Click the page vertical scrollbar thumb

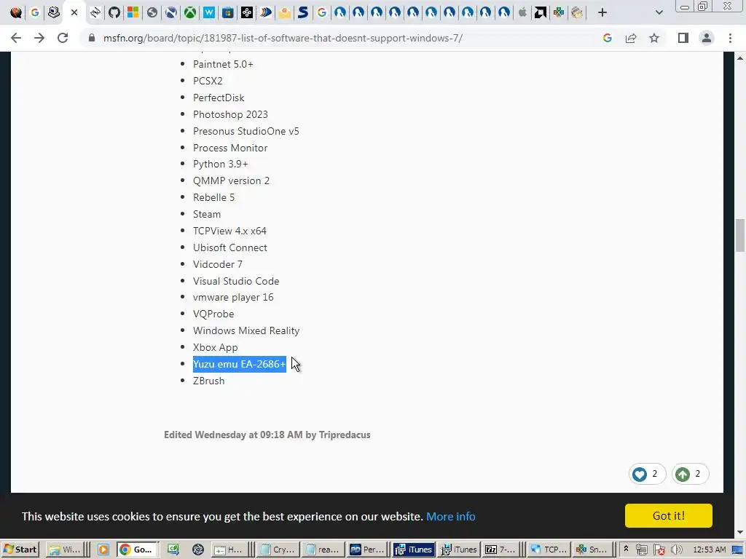point(740,235)
